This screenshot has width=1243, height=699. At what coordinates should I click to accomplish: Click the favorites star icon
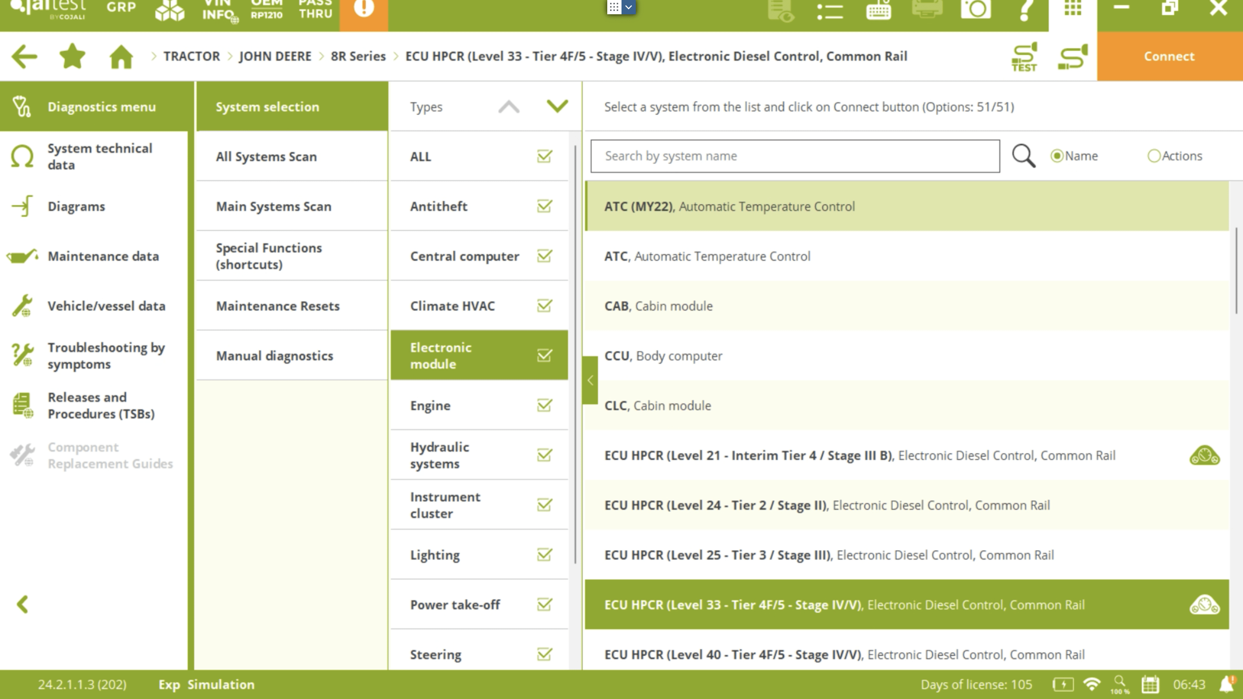(72, 56)
